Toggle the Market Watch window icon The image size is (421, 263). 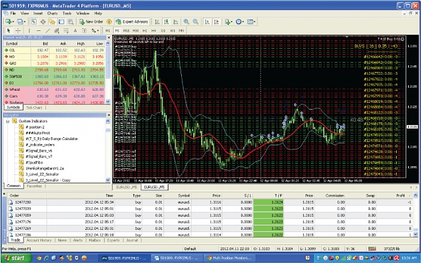point(34,22)
